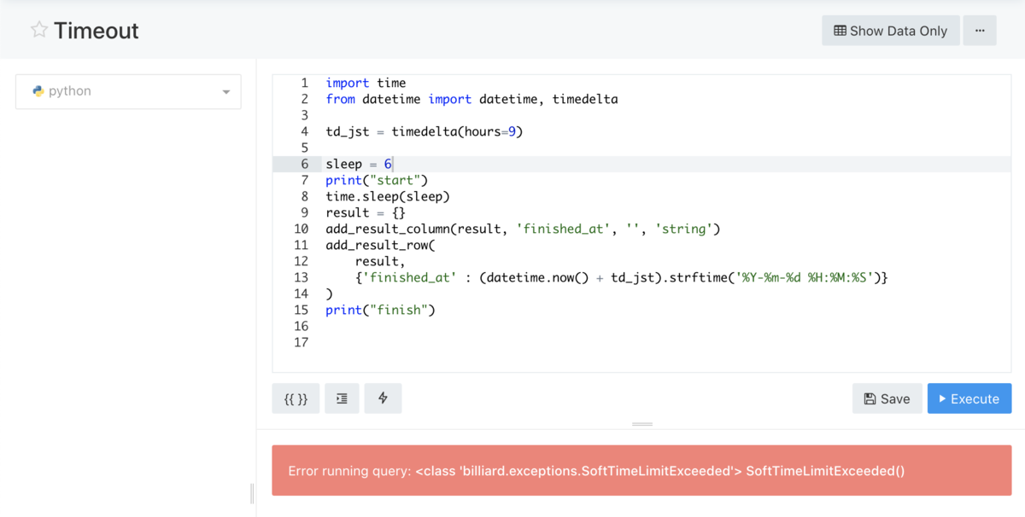1025x517 pixels.
Task: Click line 11 'add_result_row(' code
Action: [x=380, y=245]
